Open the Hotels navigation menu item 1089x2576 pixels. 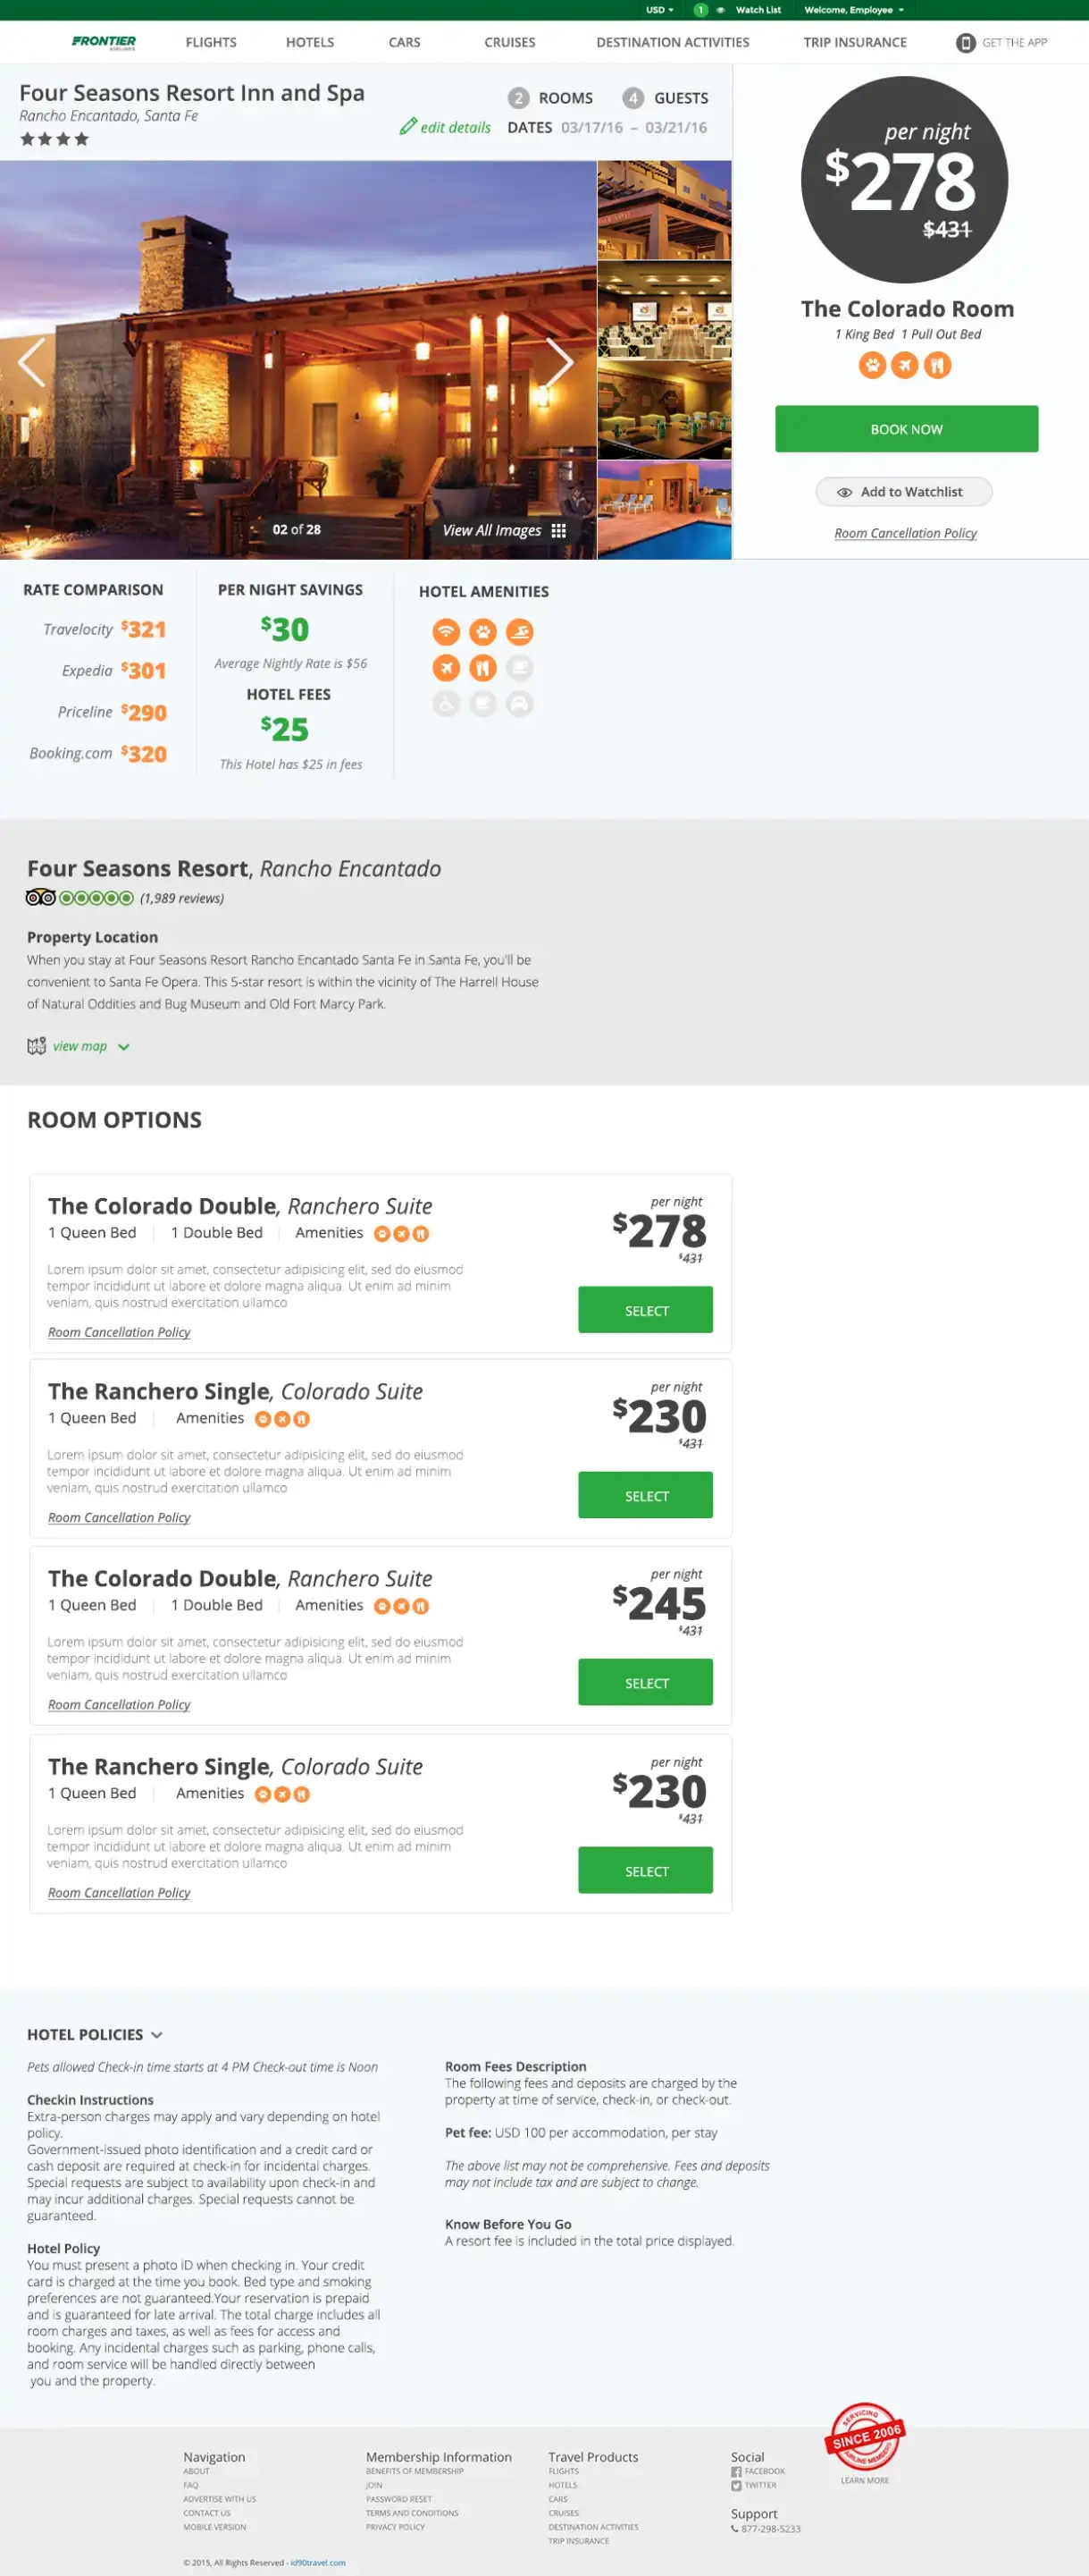pyautogui.click(x=310, y=43)
